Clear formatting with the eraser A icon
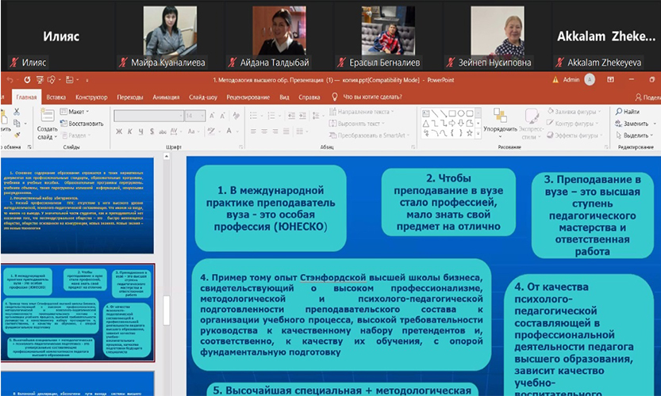661x396 pixels. pos(237,116)
